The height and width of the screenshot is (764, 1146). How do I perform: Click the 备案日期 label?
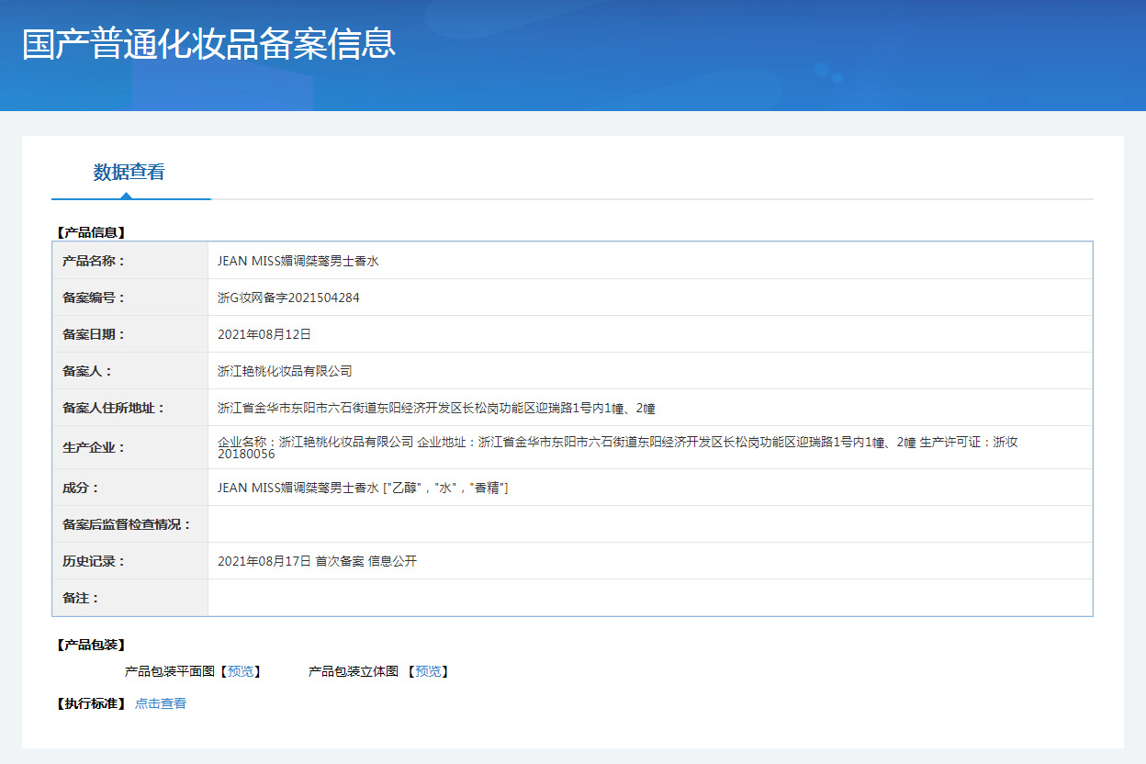click(94, 334)
